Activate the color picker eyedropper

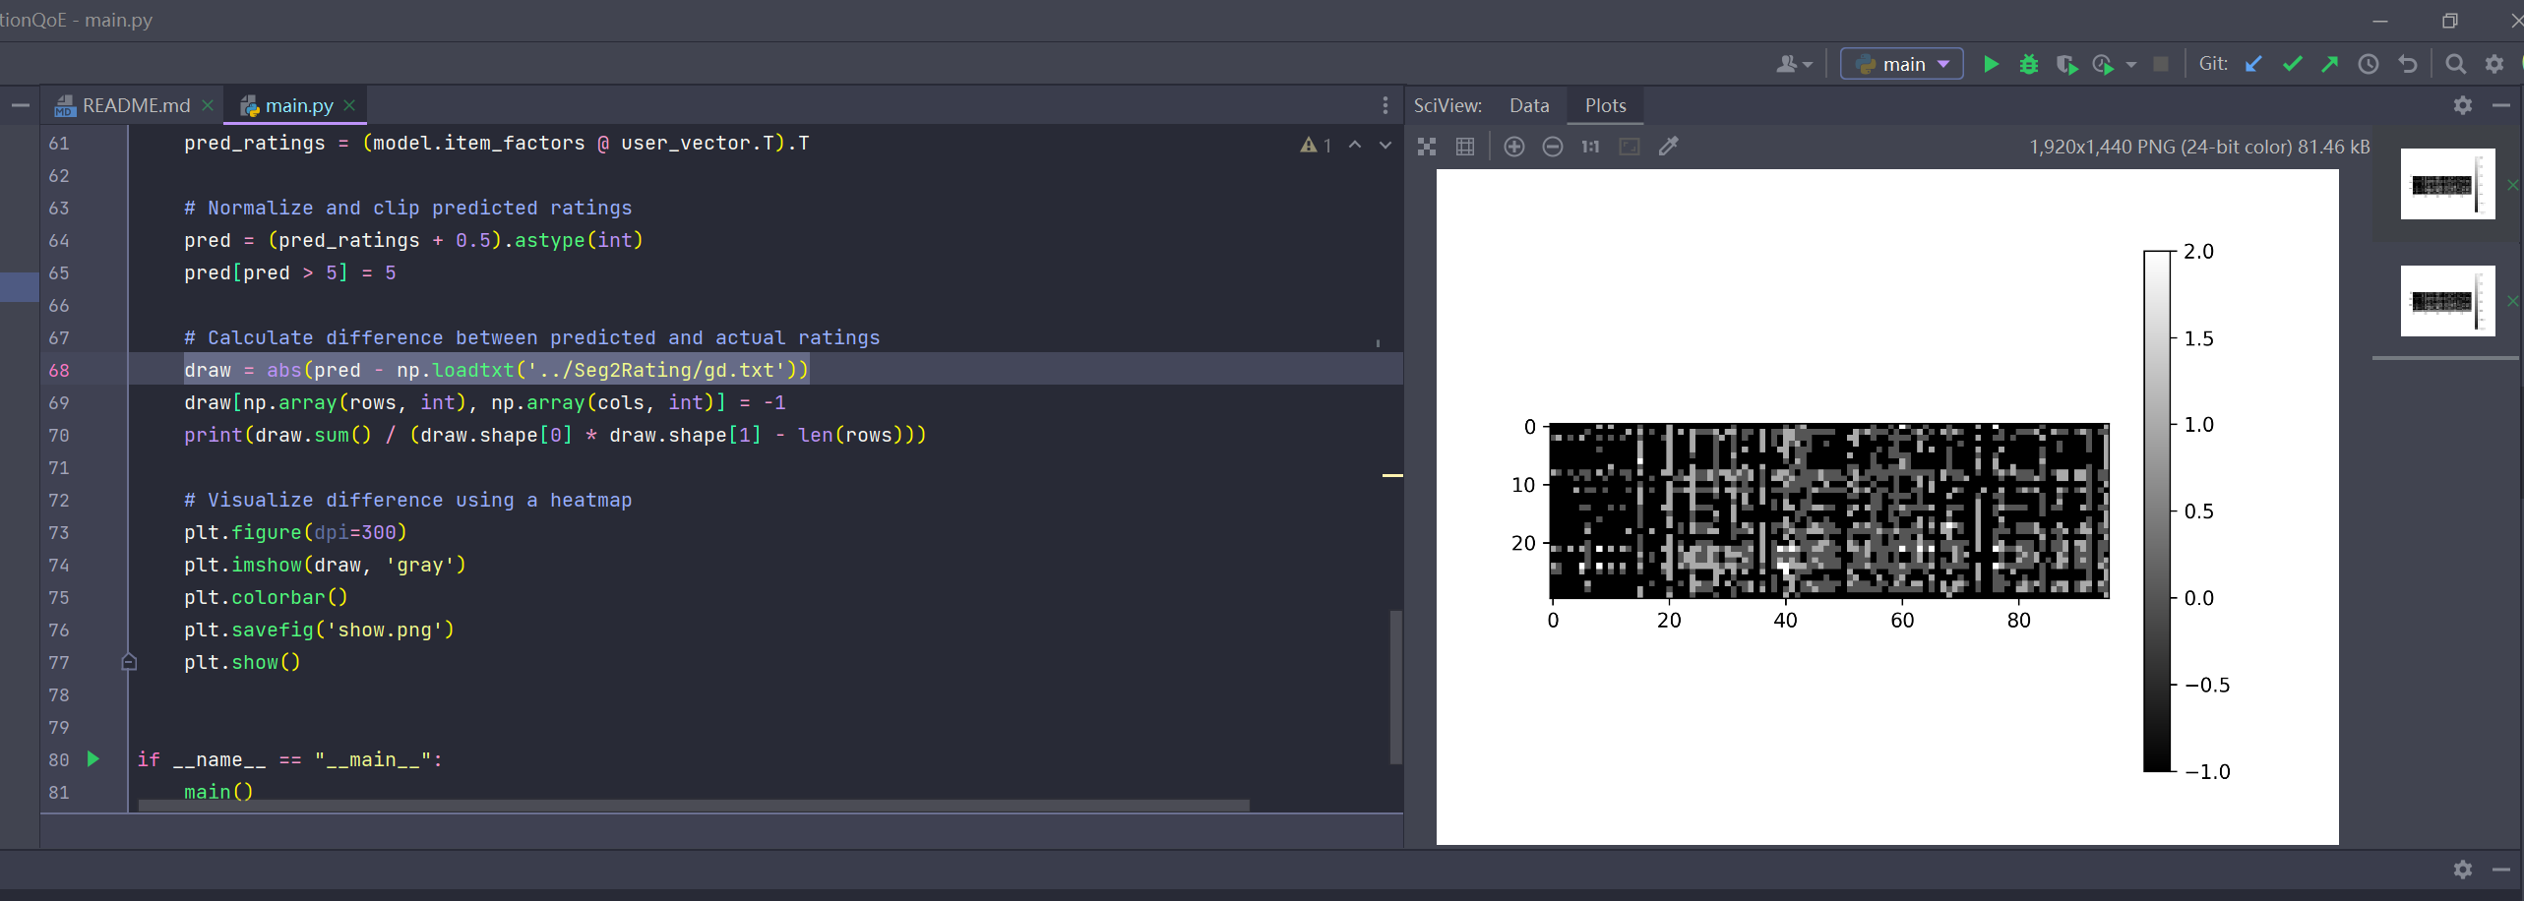tap(1668, 147)
